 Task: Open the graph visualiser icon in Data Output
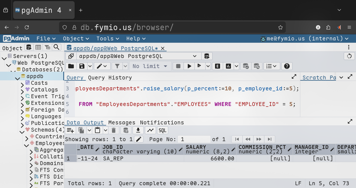tap(150, 130)
